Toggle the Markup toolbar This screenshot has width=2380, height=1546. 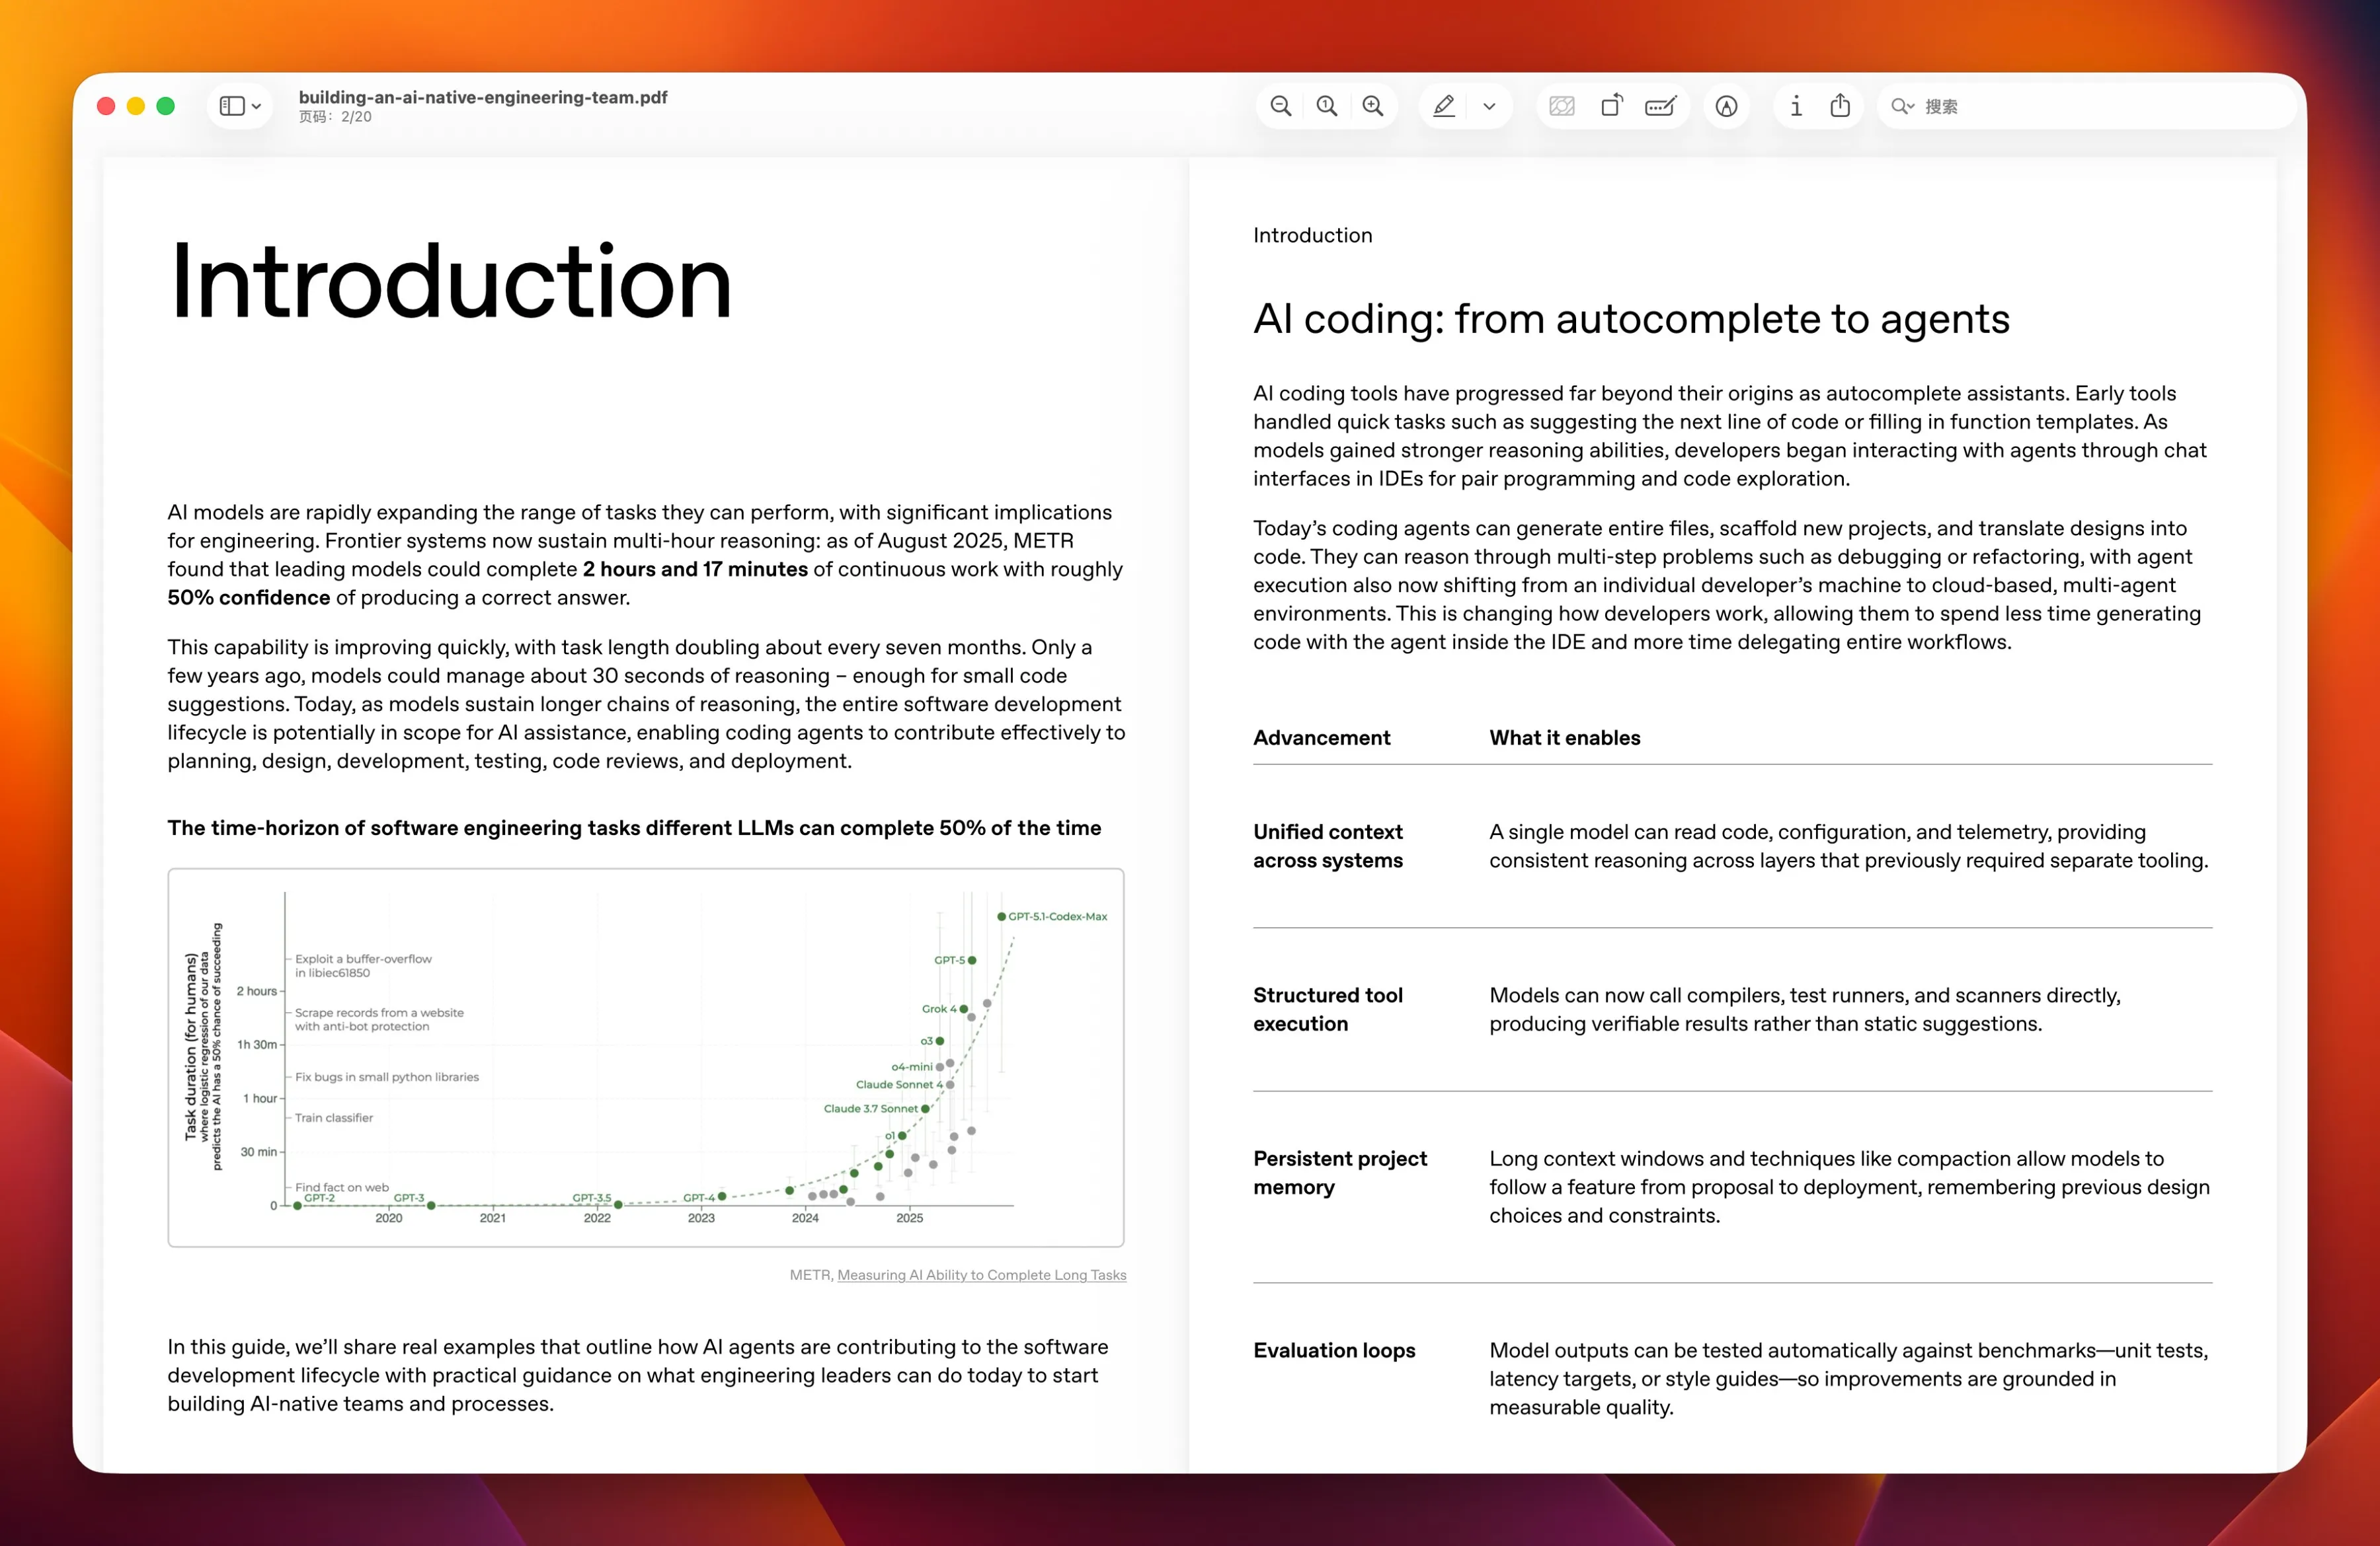pos(1726,106)
